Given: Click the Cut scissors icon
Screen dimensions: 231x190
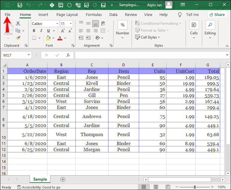Looking at the screenshot, I should [18, 23].
